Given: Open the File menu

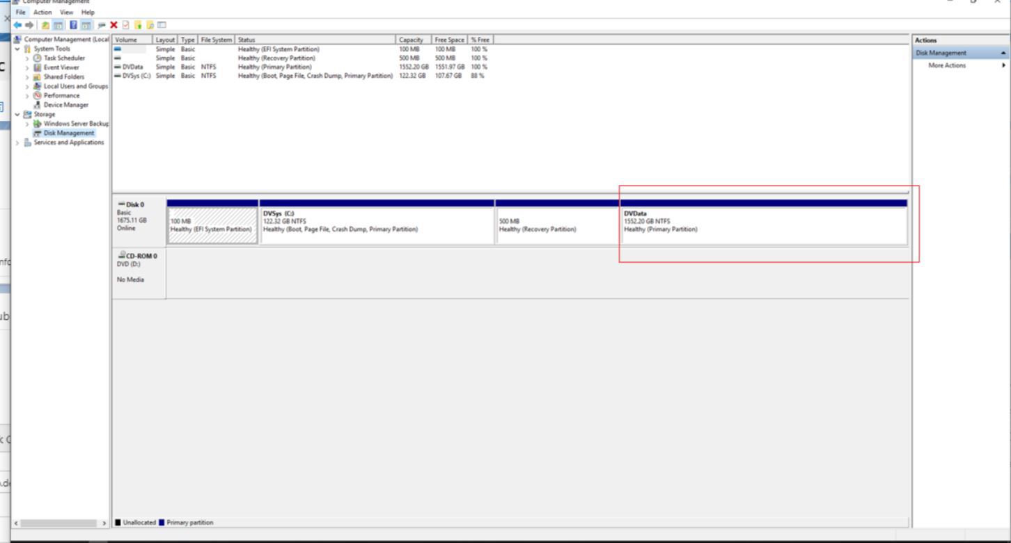Looking at the screenshot, I should point(20,13).
